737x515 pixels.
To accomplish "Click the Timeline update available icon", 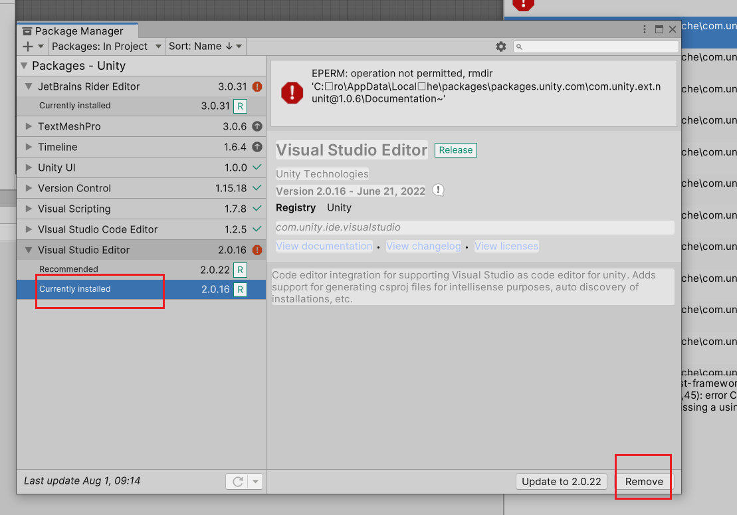I will click(x=257, y=147).
